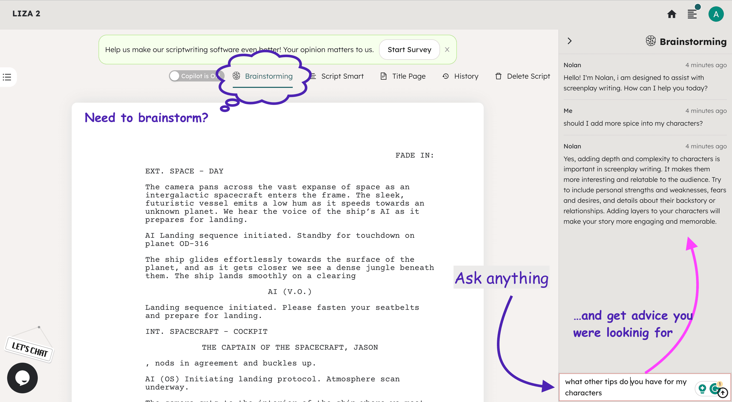Click the Title Page document icon
732x402 pixels.
pos(383,76)
